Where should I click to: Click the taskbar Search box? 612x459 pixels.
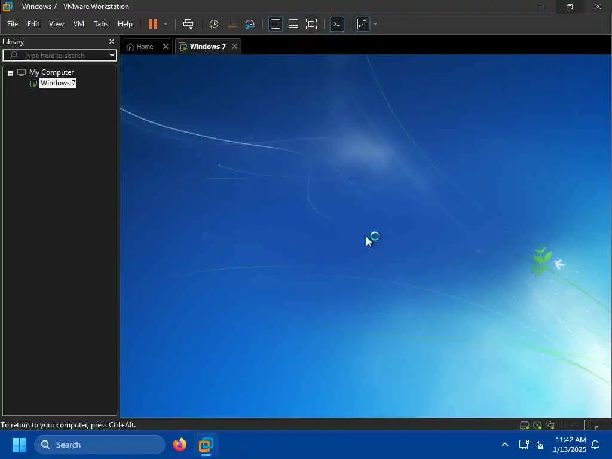100,445
